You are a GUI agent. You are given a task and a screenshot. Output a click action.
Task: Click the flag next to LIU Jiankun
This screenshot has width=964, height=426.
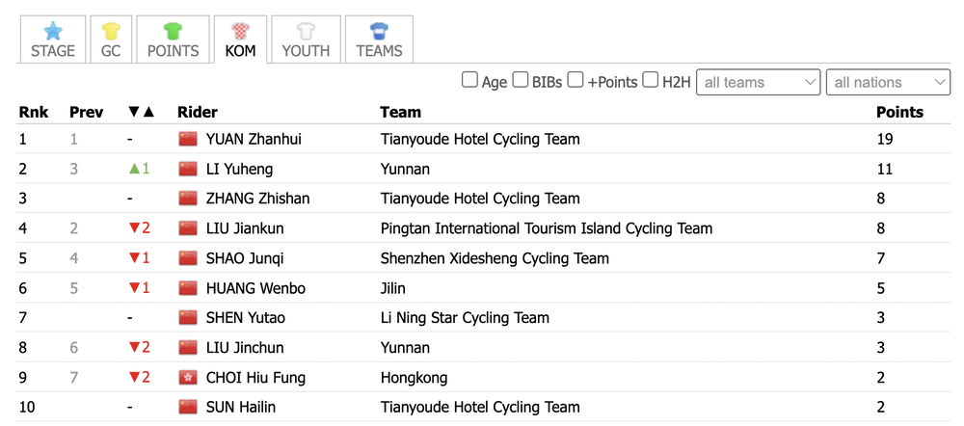click(188, 228)
